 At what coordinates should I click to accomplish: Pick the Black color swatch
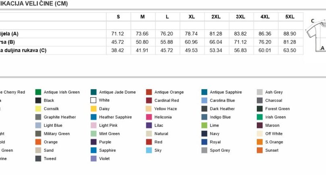point(38,100)
